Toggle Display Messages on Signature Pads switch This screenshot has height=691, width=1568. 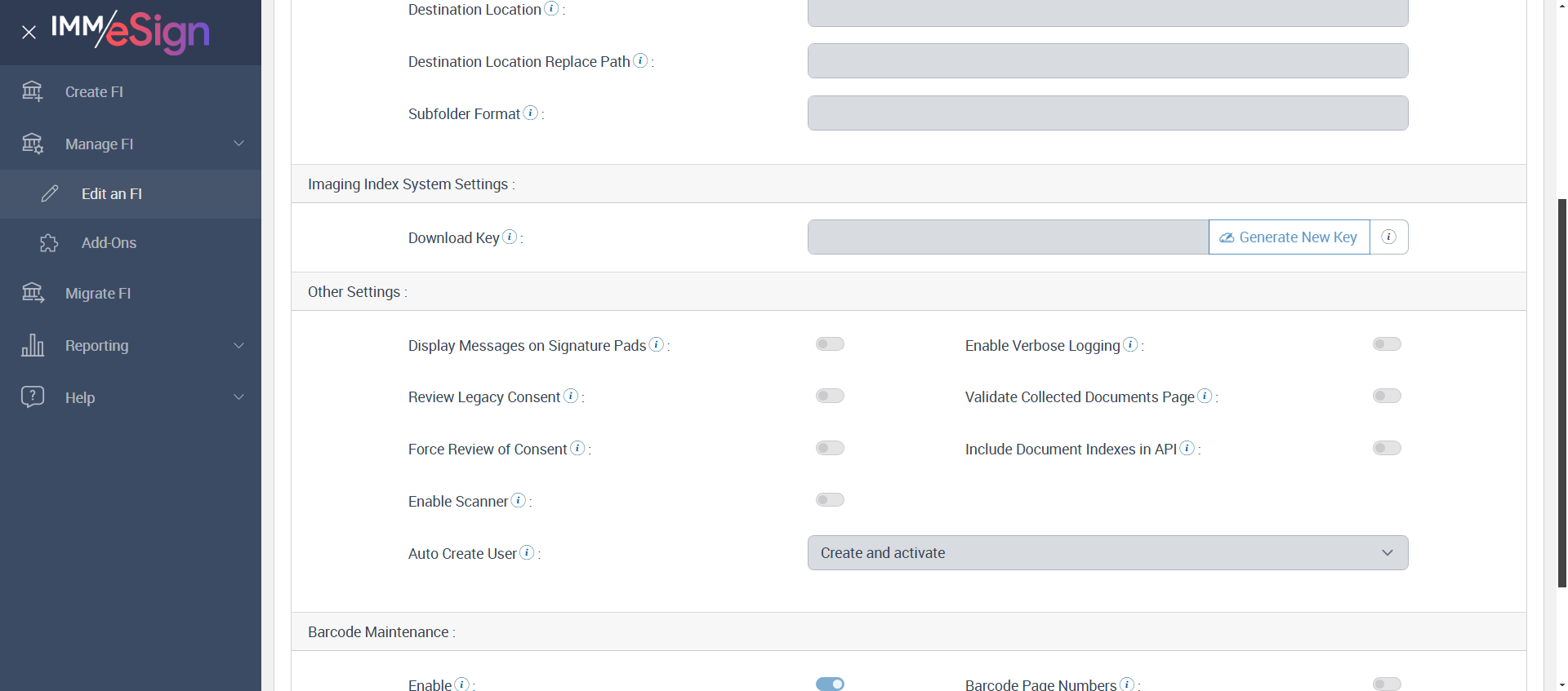tap(830, 344)
